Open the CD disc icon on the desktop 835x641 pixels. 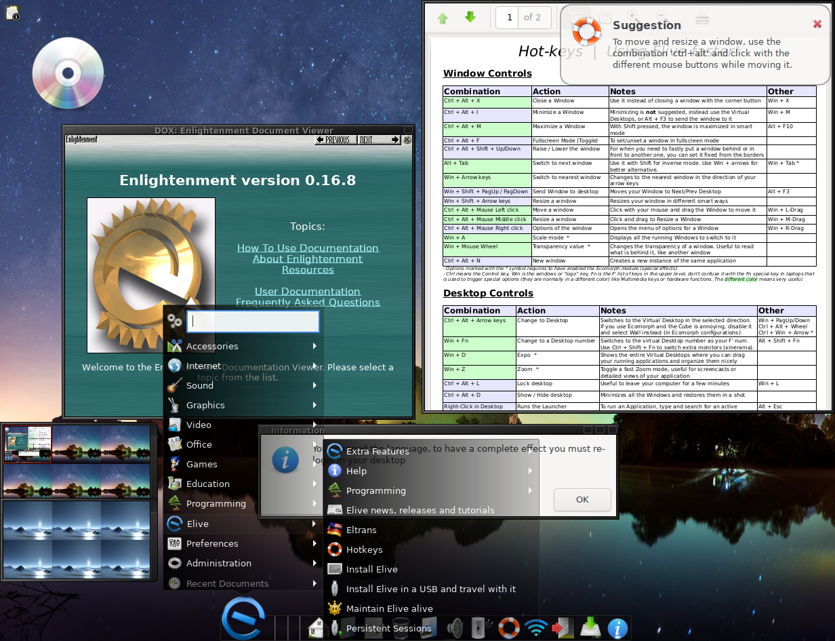68,73
